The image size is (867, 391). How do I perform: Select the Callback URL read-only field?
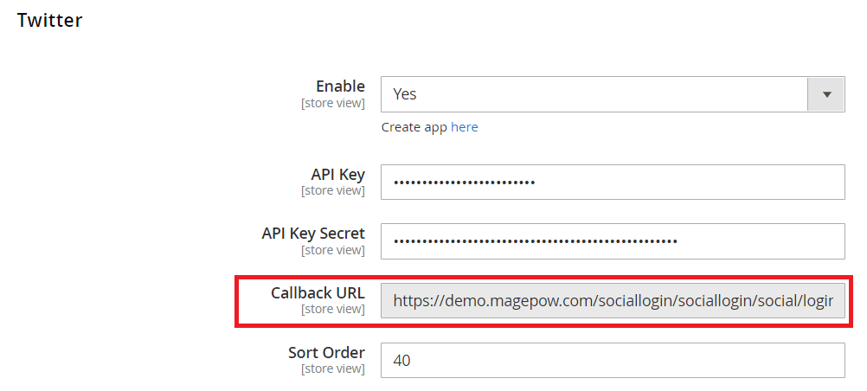tap(613, 300)
